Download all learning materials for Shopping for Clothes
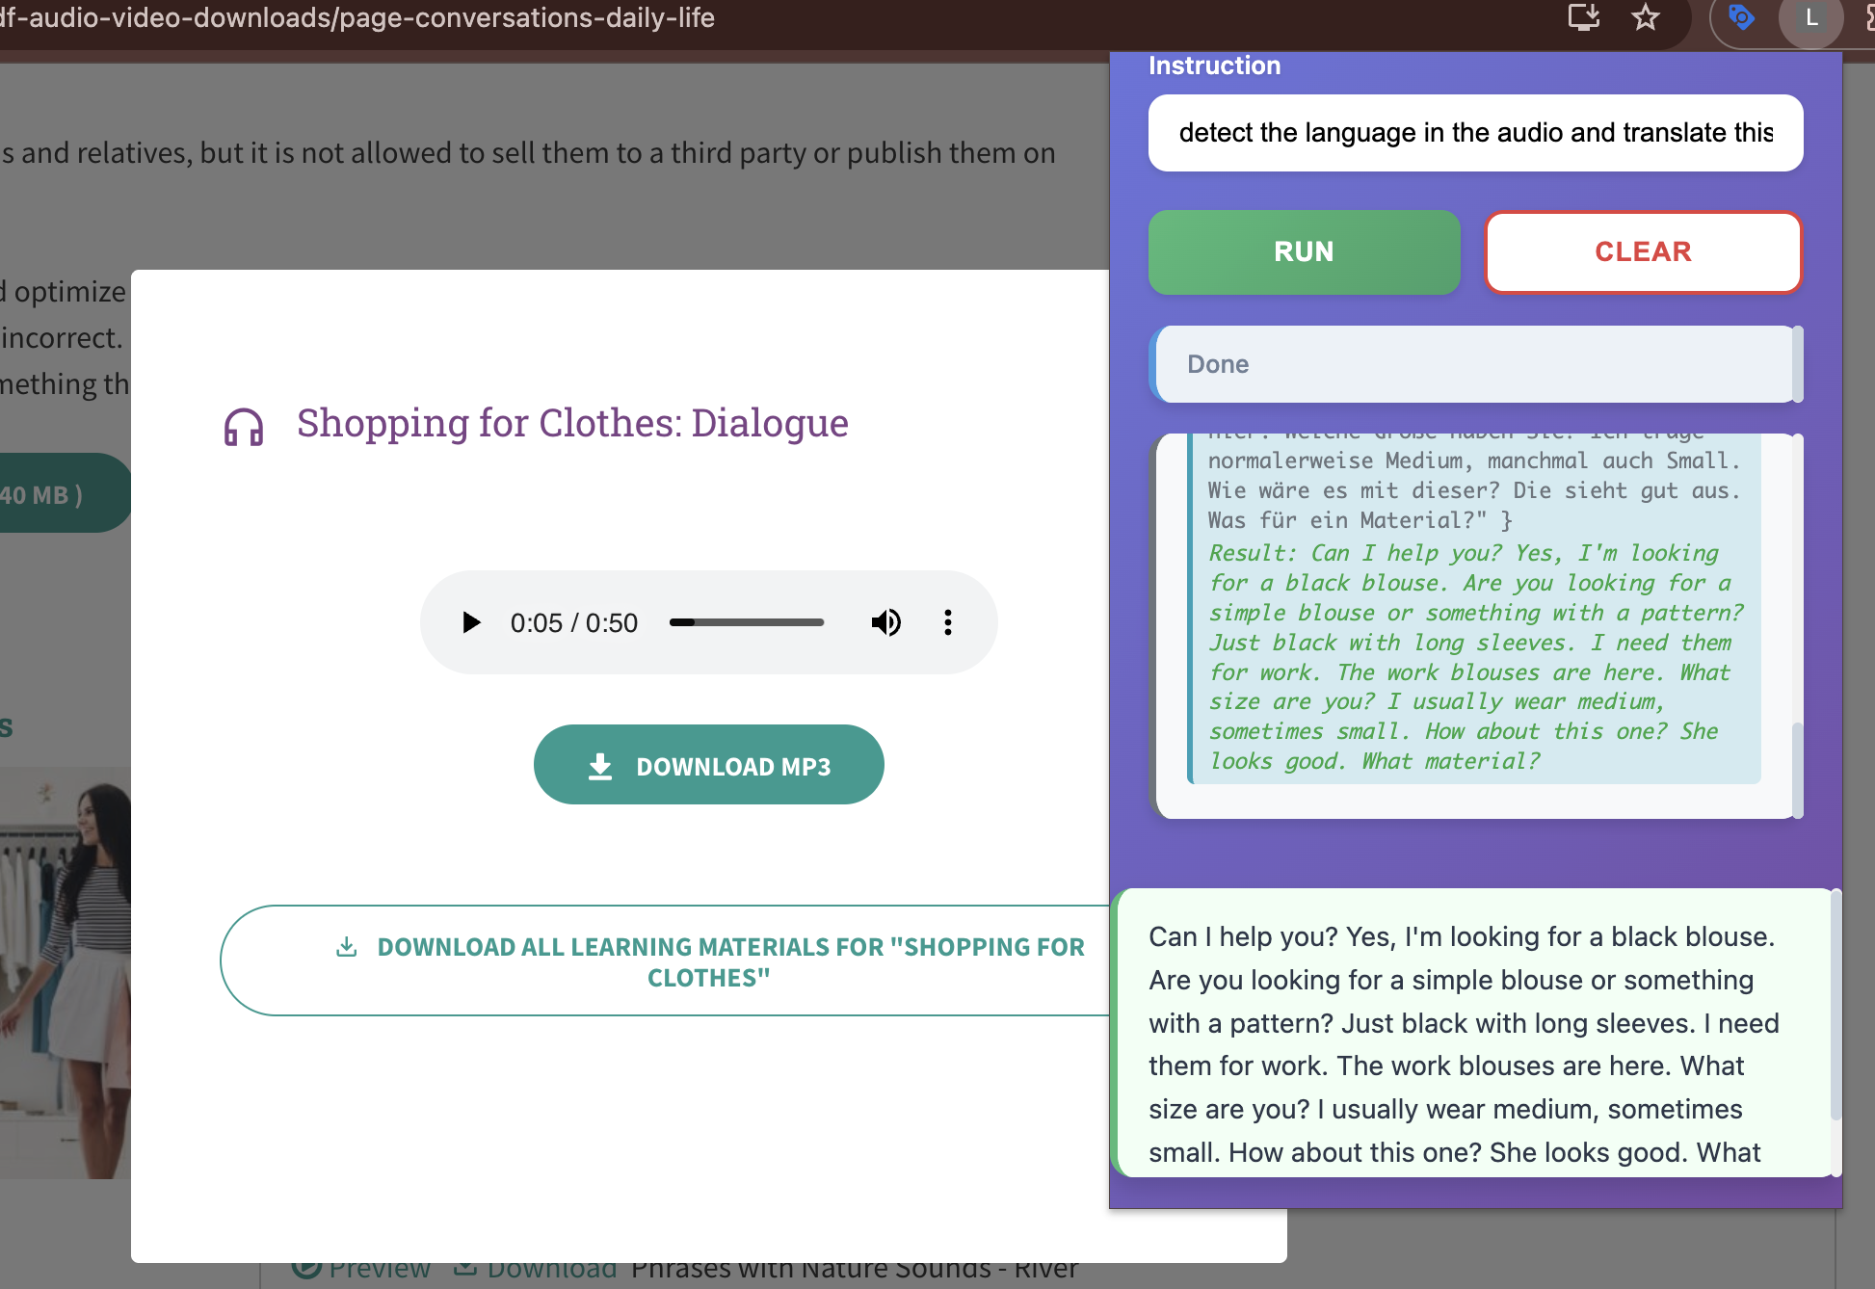The width and height of the screenshot is (1875, 1289). [x=707, y=960]
